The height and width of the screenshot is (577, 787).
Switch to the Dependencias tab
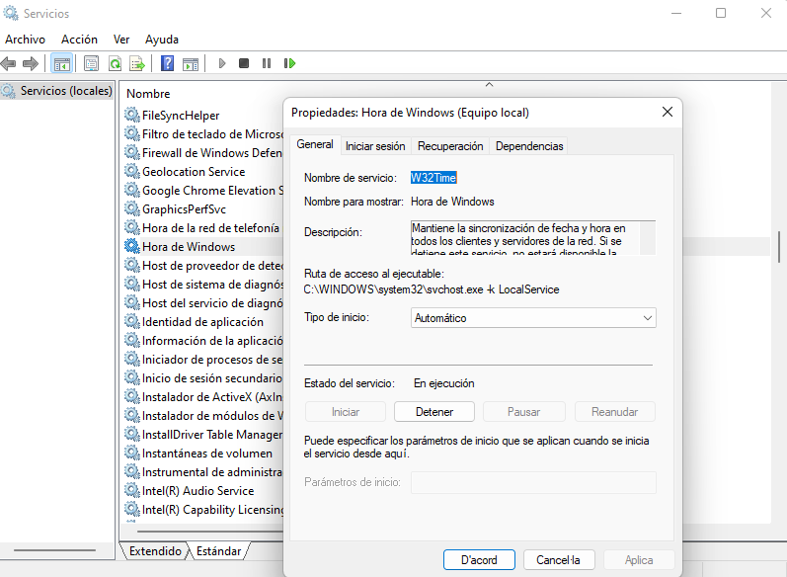point(529,145)
